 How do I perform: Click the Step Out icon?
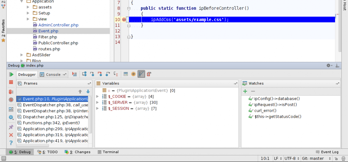coord(108,74)
